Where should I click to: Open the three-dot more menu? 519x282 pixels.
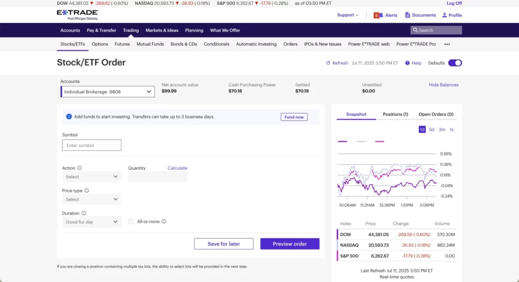point(447,45)
